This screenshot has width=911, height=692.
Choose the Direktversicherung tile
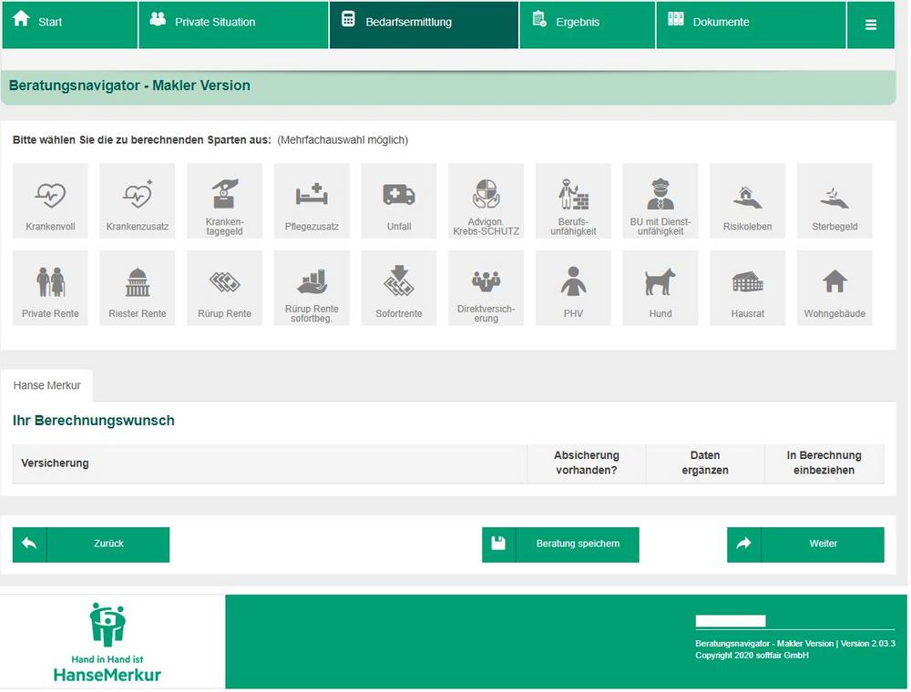(486, 288)
